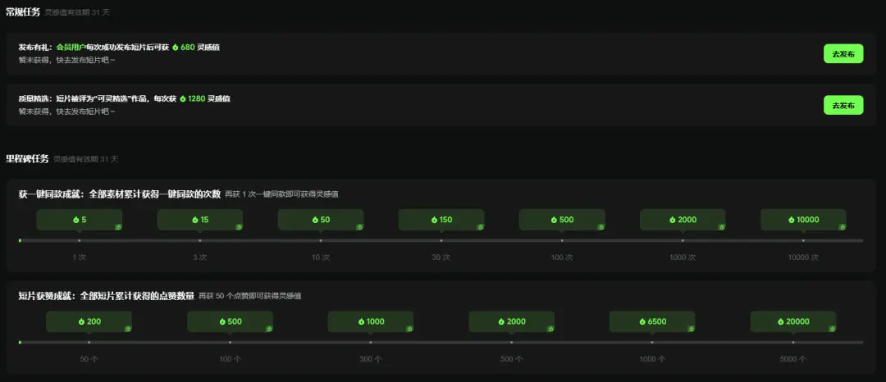The image size is (886, 382).
Task: Click the 150 reward badge for 30 次
Action: point(441,220)
